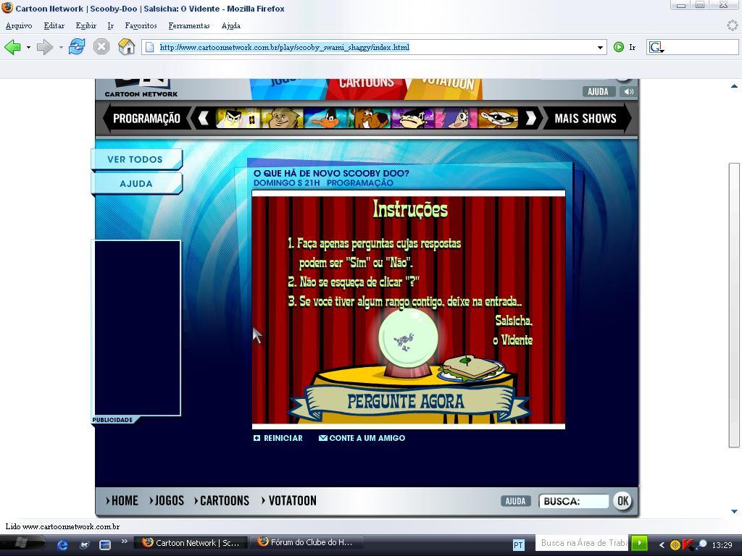Select the goggles character show thumbnail
The height and width of the screenshot is (556, 742).
(499, 118)
